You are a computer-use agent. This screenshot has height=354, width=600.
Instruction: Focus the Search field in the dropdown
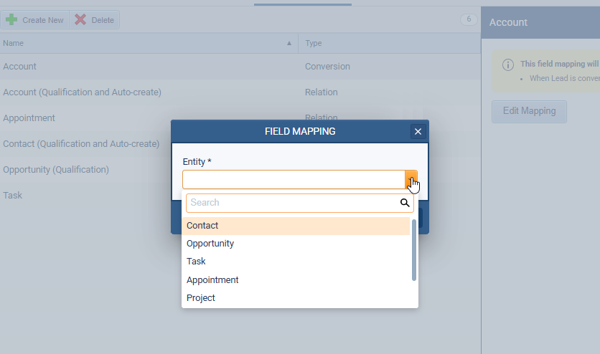point(292,203)
